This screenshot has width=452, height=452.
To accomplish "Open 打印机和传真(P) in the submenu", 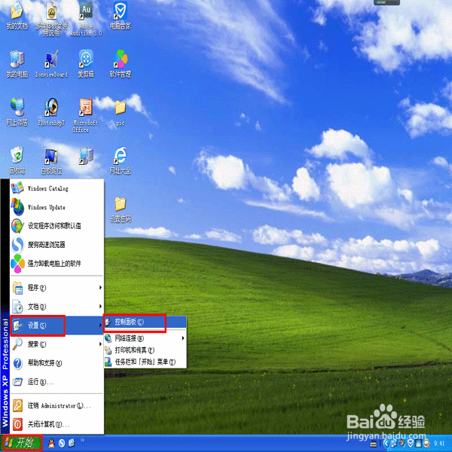I will 145,350.
